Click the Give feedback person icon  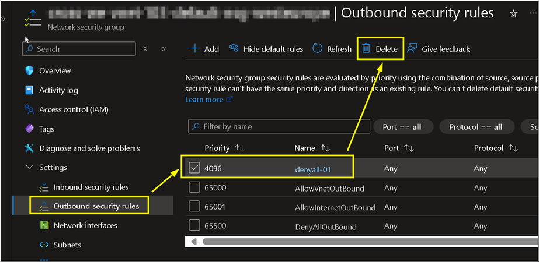click(x=412, y=49)
